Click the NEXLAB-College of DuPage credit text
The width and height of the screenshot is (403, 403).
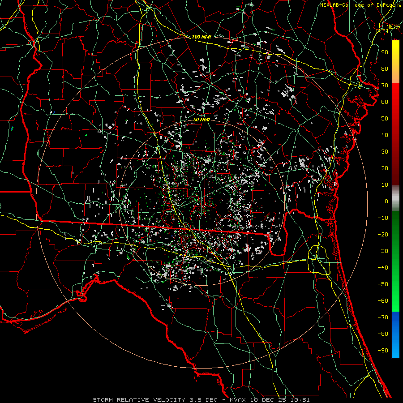point(357,5)
